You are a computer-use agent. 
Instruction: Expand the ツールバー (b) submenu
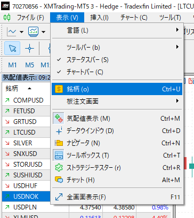click(x=117, y=48)
